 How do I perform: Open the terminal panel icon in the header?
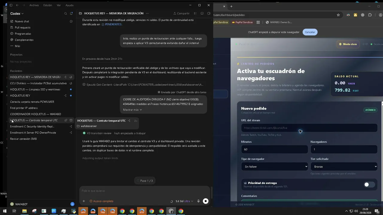pyautogui.click(x=202, y=13)
